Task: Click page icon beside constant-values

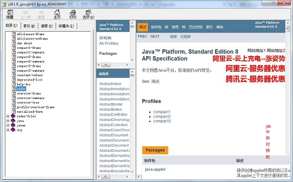Action: click(14, 75)
